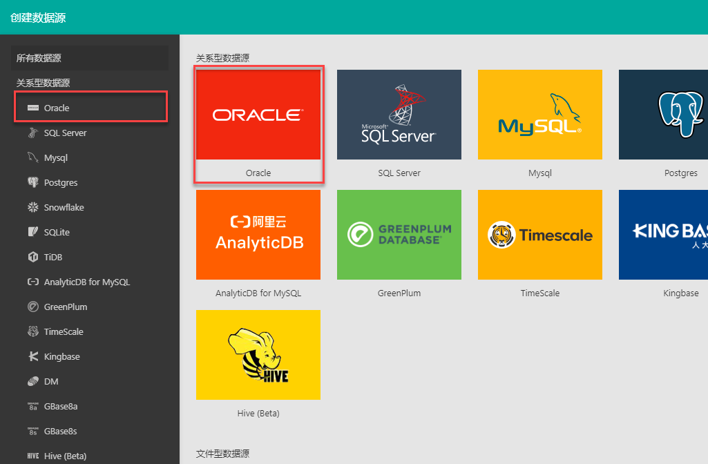The width and height of the screenshot is (708, 464).
Task: Click the TimeScale tiger sidebar icon
Action: click(x=33, y=331)
